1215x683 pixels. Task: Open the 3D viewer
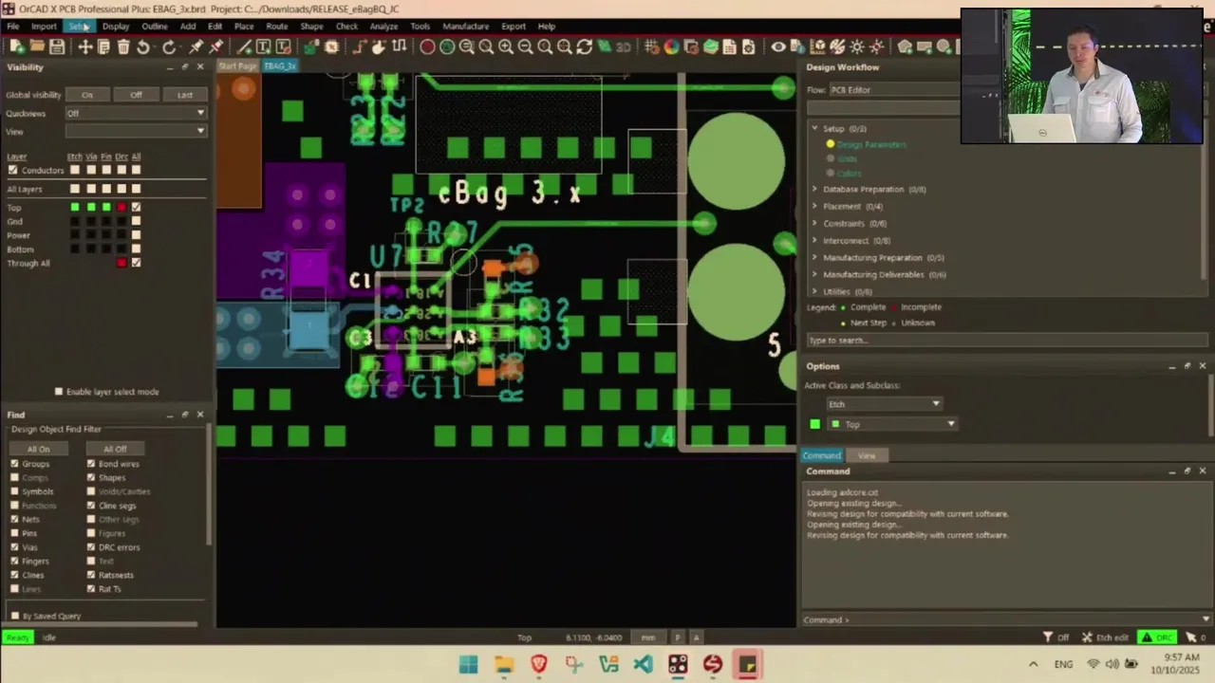point(623,46)
